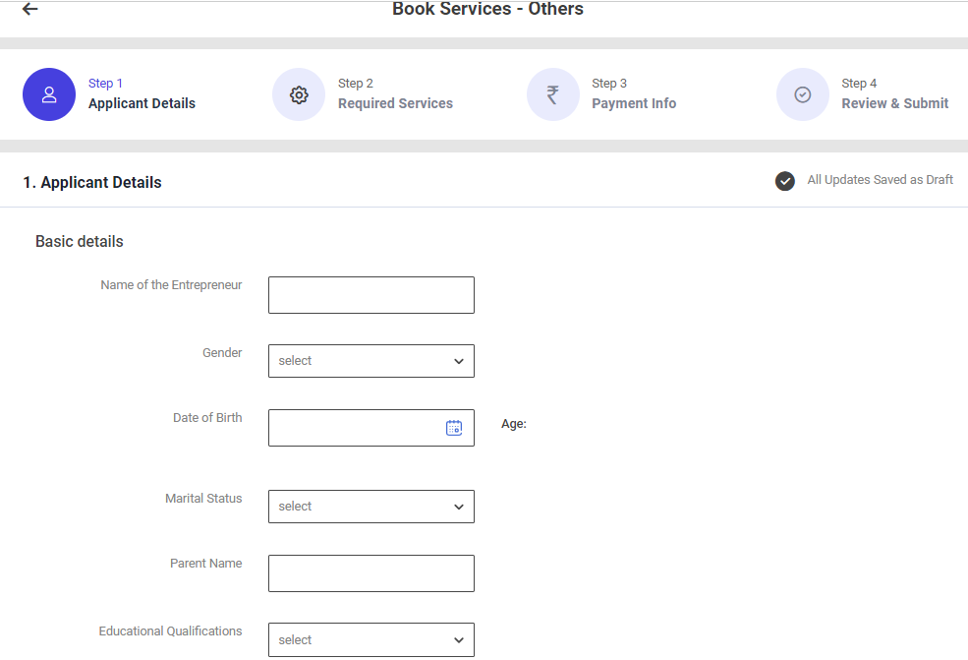Click the All Updates Saved as Draft text
This screenshot has height=660, width=968.
[880, 180]
